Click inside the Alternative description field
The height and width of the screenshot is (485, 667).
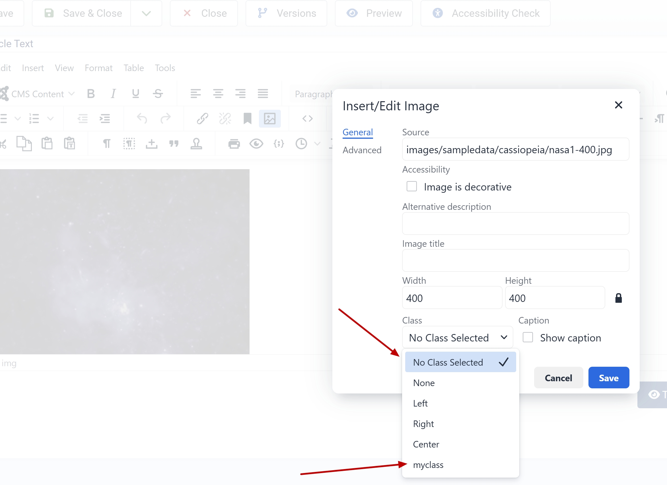pyautogui.click(x=515, y=223)
